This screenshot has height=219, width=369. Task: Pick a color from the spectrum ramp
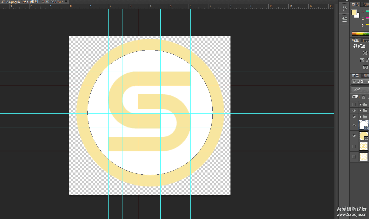360,34
